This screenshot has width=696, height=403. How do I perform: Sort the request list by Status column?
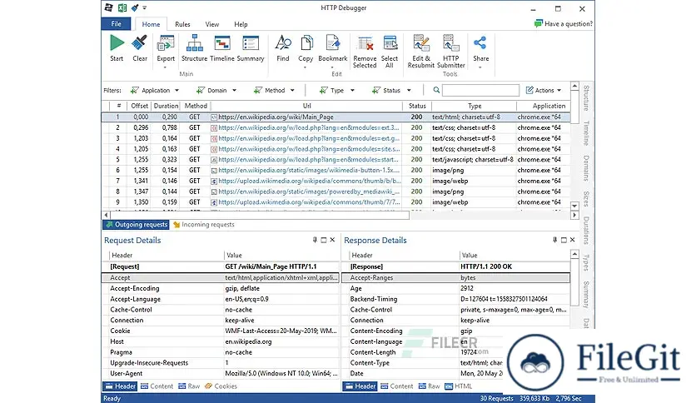tap(417, 106)
